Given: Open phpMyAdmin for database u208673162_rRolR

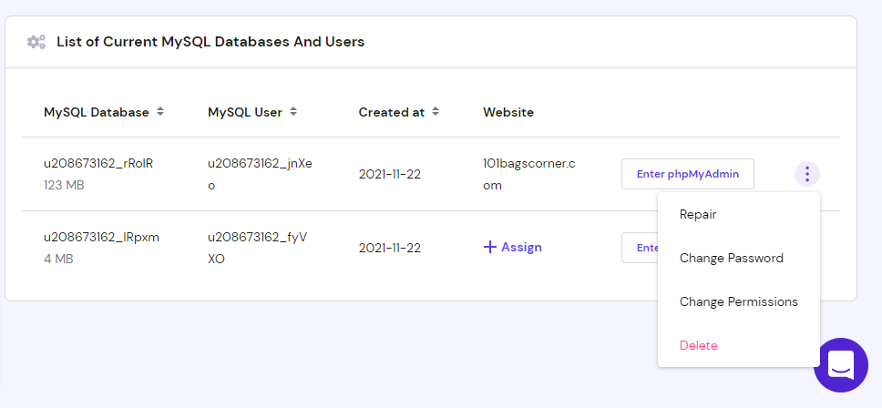Looking at the screenshot, I should pyautogui.click(x=687, y=174).
